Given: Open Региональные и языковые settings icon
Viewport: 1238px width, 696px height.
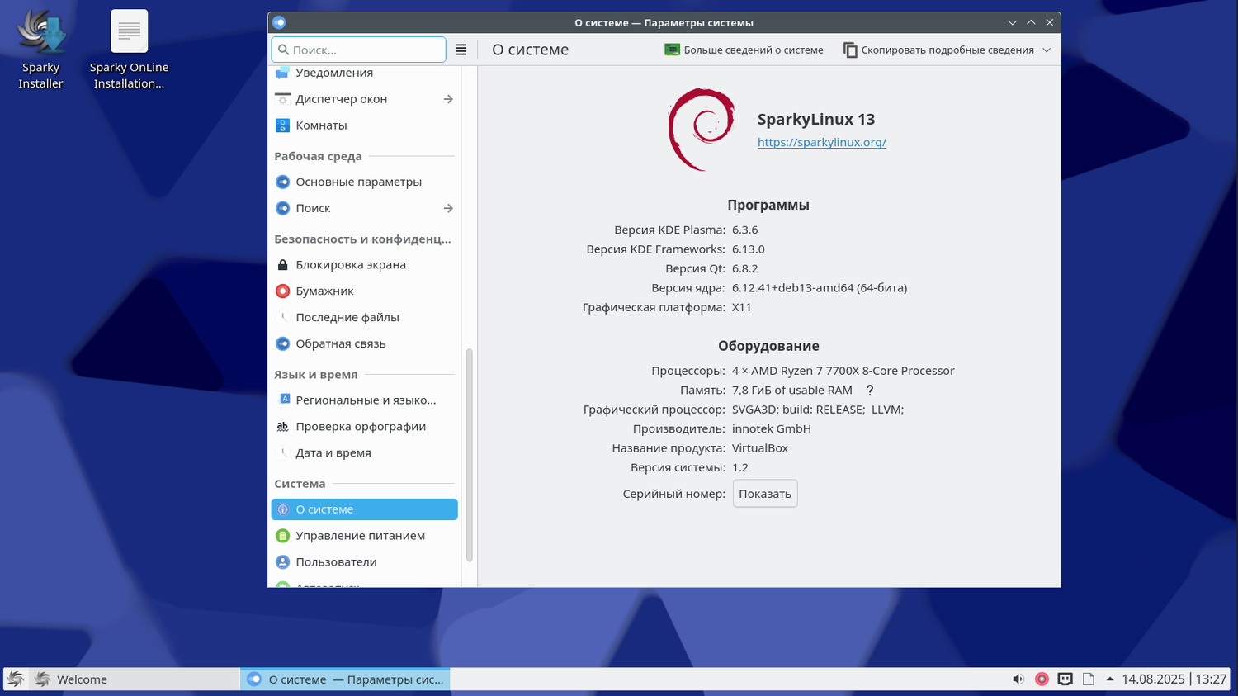Looking at the screenshot, I should pos(282,400).
